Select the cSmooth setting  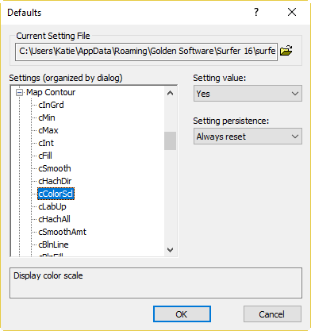[55, 168]
